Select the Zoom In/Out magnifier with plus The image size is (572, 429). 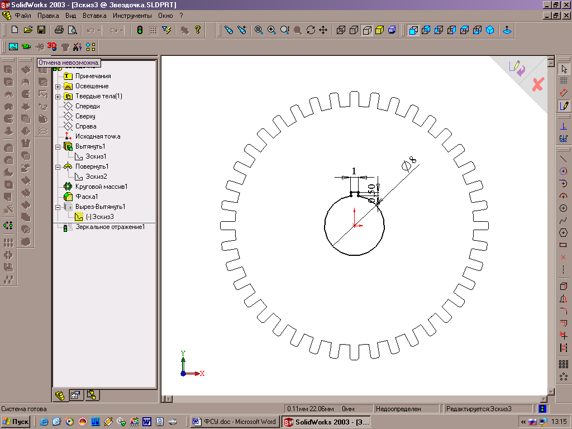pyautogui.click(x=271, y=30)
